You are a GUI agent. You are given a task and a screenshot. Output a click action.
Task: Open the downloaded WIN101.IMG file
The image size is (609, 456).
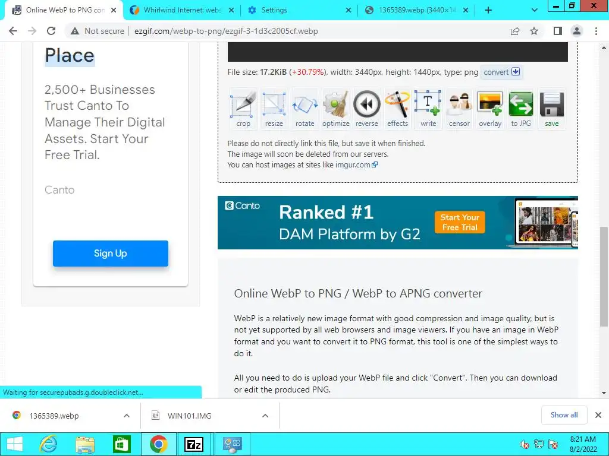[190, 416]
